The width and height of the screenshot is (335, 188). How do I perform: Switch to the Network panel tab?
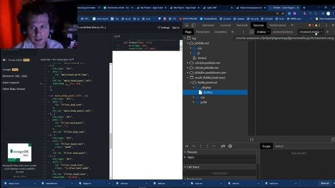pyautogui.click(x=242, y=25)
